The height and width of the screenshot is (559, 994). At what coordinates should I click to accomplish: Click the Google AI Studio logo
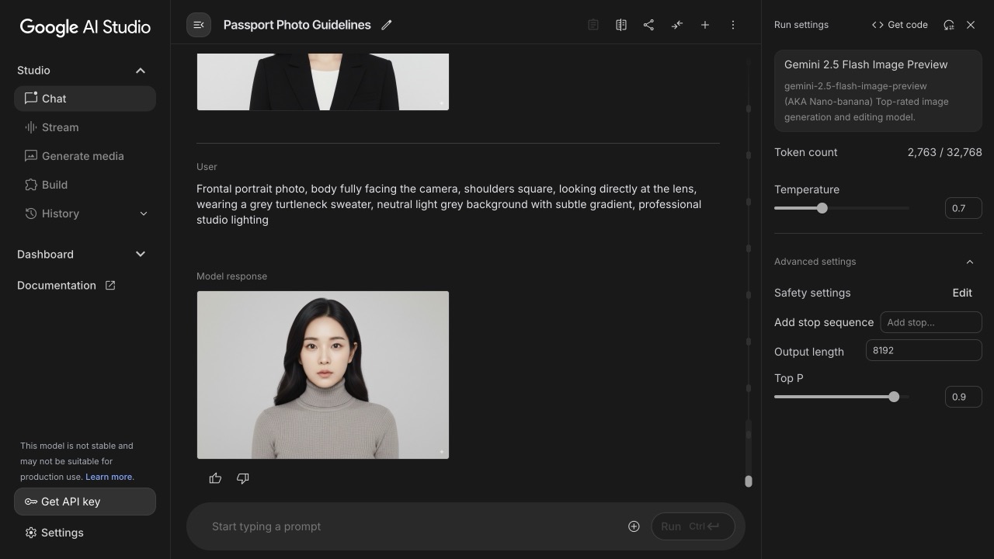85,27
